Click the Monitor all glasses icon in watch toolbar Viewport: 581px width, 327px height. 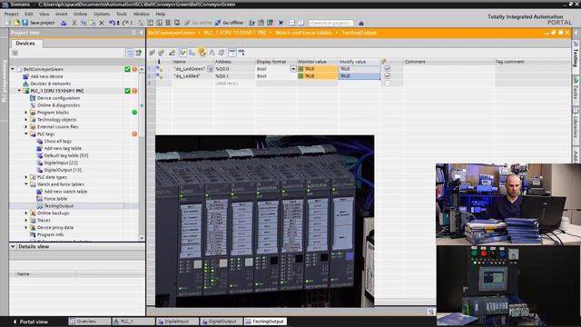click(232, 53)
